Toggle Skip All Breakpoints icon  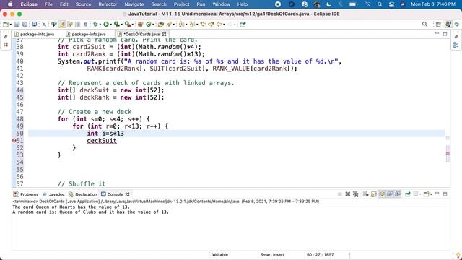pos(44,25)
